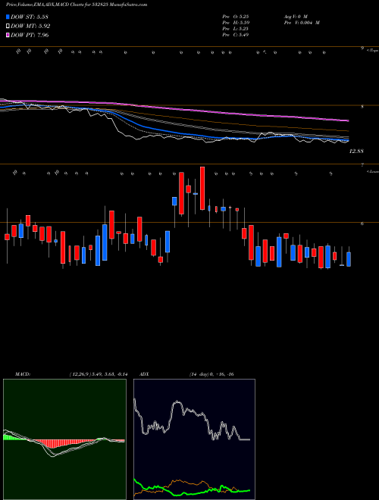Click the 'Pre L' low value

[236, 28]
